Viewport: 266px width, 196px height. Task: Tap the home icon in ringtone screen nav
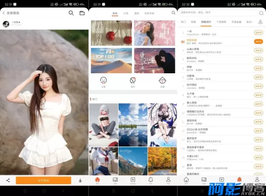click(186, 180)
